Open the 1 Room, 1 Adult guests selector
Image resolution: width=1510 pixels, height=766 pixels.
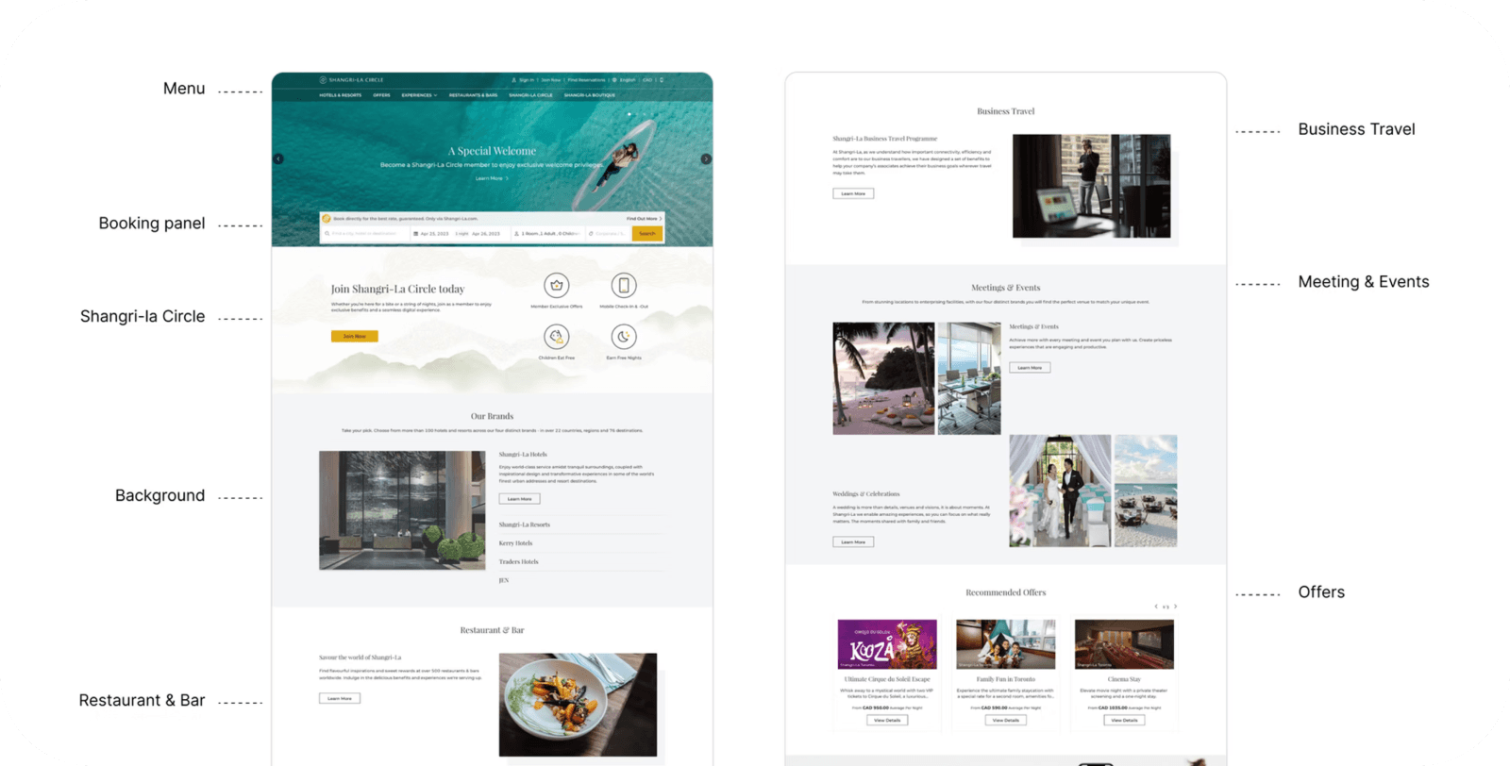coord(547,234)
